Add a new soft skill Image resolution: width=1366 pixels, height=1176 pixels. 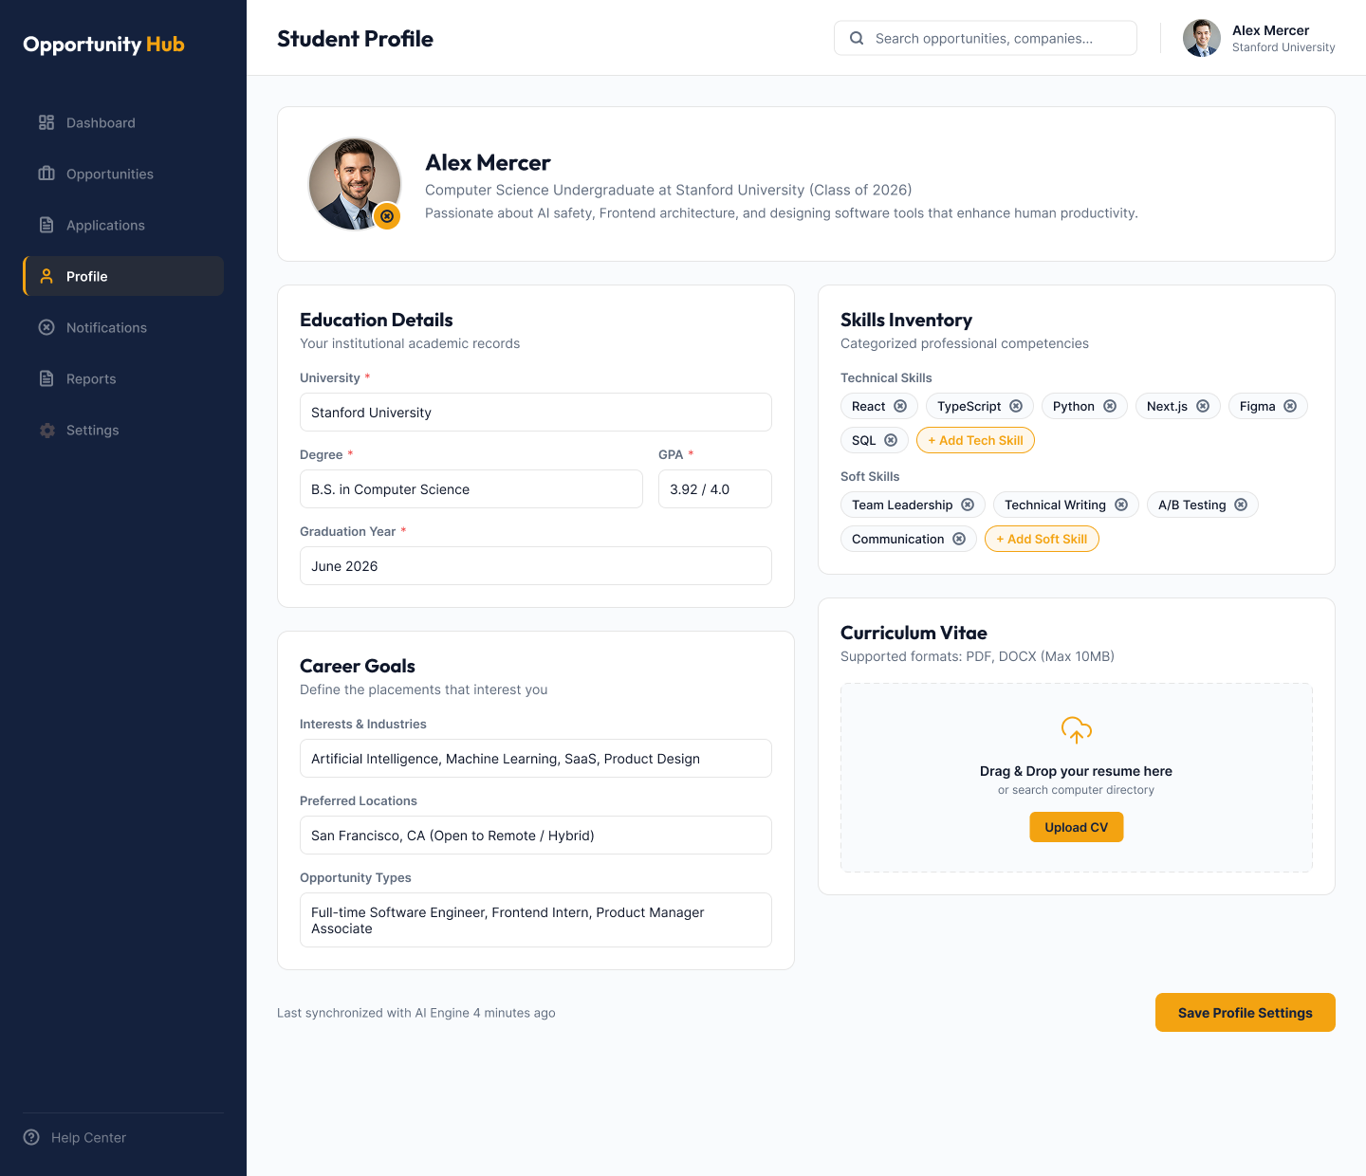pos(1042,539)
